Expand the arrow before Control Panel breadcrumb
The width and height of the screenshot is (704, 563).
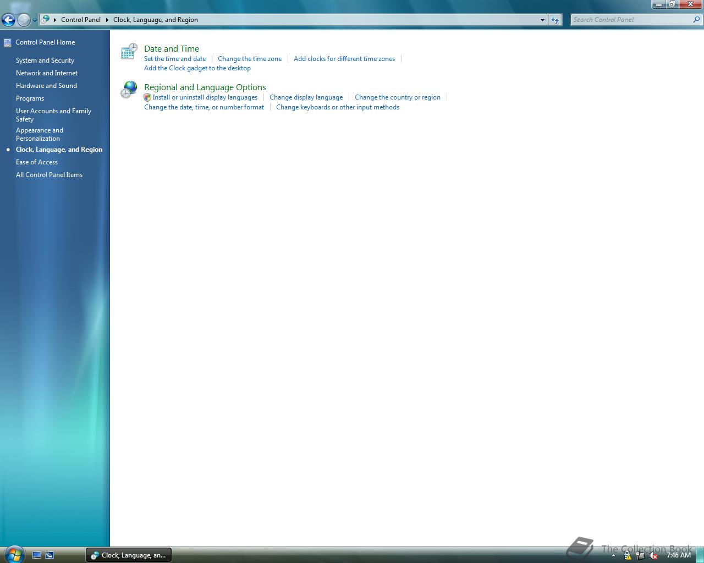point(55,20)
